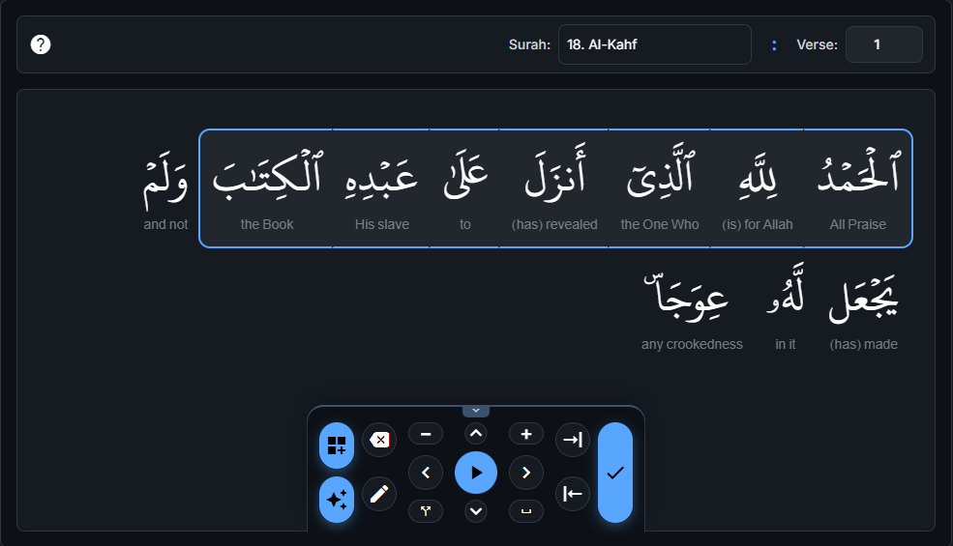This screenshot has width=953, height=546.
Task: Select the word 'the One Who'
Action: tap(660, 188)
